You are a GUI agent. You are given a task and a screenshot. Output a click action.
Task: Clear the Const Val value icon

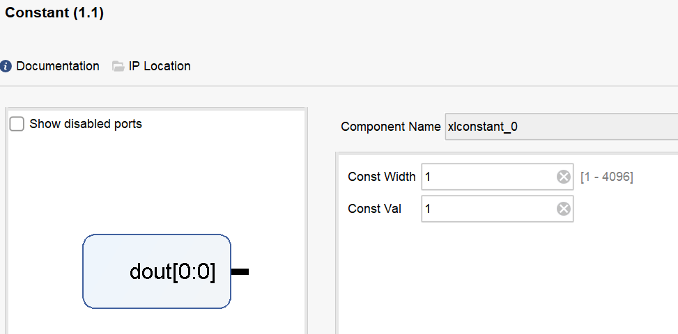click(x=564, y=209)
